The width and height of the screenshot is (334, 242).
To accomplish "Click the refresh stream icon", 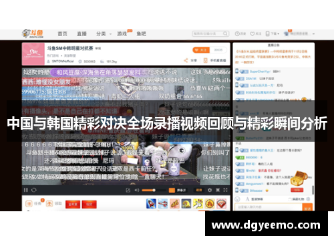I will tap(34, 190).
